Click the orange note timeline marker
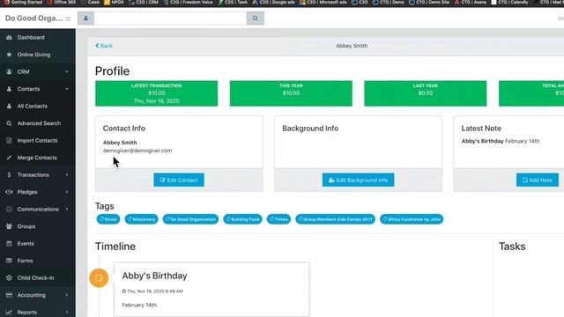The height and width of the screenshot is (317, 564). pyautogui.click(x=99, y=278)
